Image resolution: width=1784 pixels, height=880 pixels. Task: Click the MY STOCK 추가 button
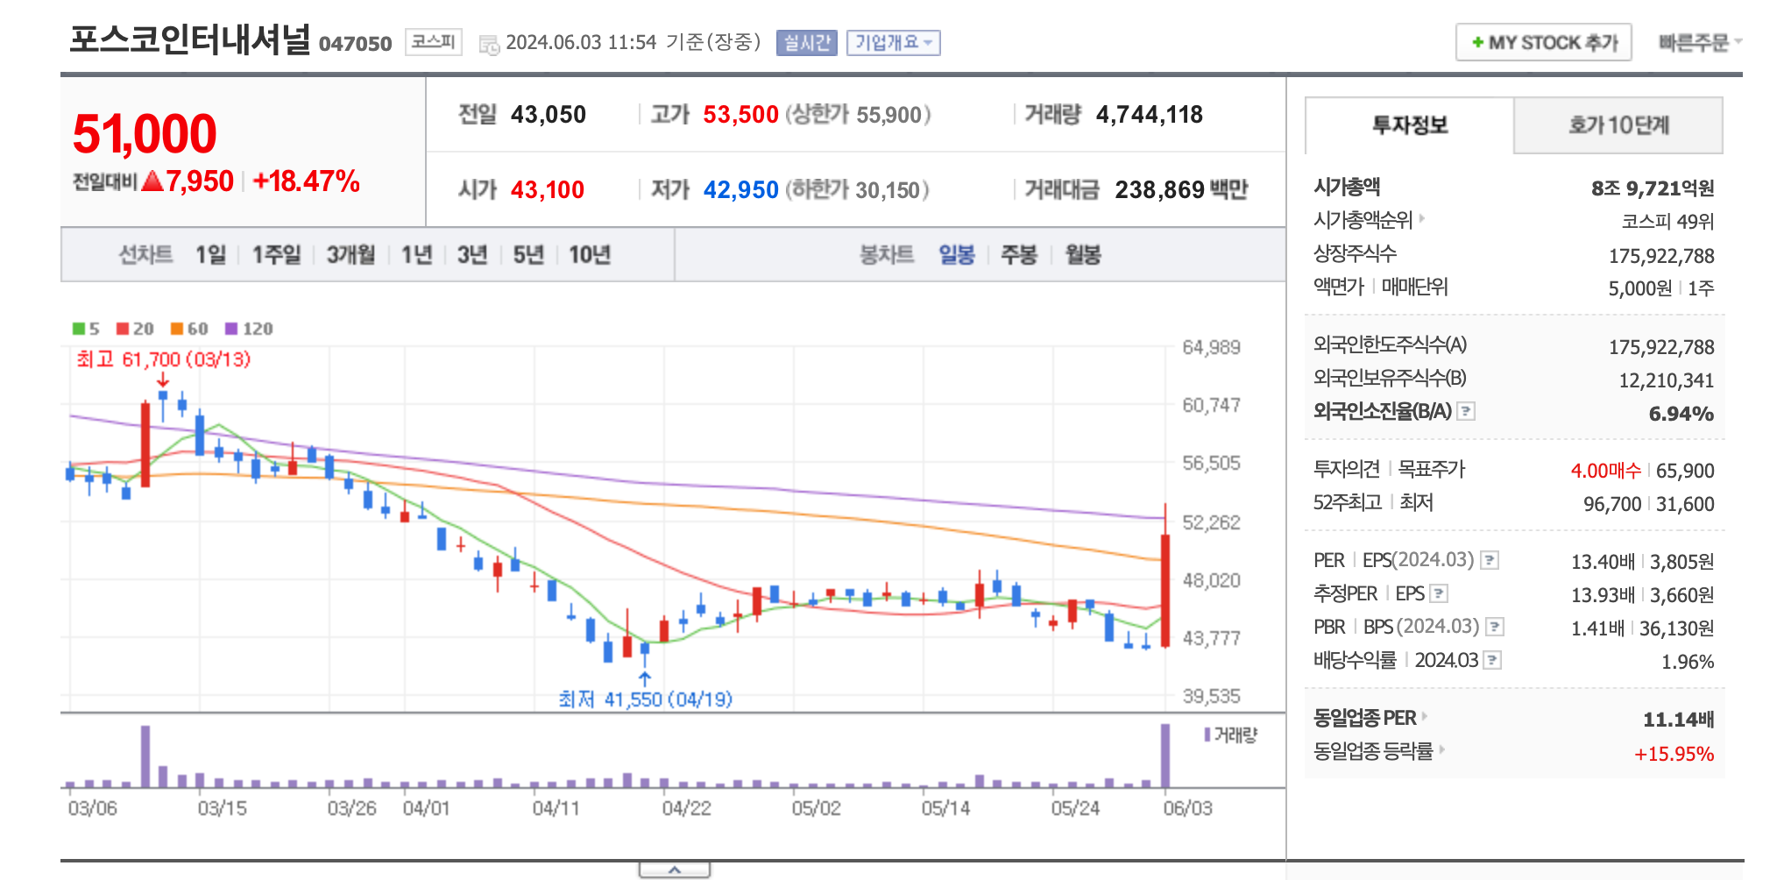click(1544, 42)
